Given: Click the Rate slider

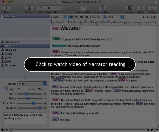Looking at the screenshot, I should tap(30, 94).
